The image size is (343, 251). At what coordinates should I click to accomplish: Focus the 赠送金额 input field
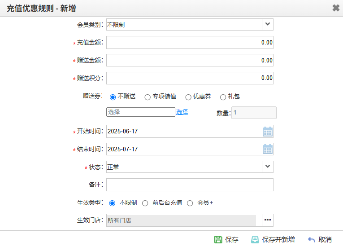point(190,60)
